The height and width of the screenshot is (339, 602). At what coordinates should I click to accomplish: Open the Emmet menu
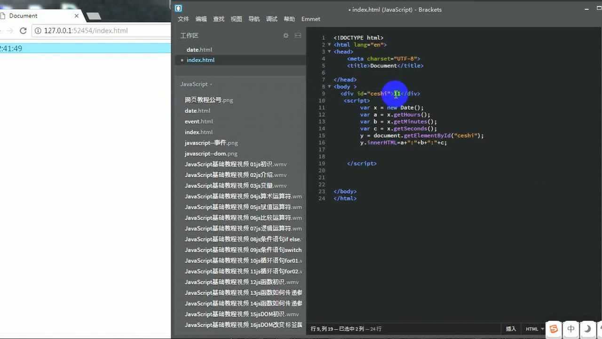pos(311,19)
